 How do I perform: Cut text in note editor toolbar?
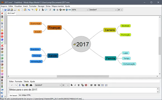tap(20, 85)
